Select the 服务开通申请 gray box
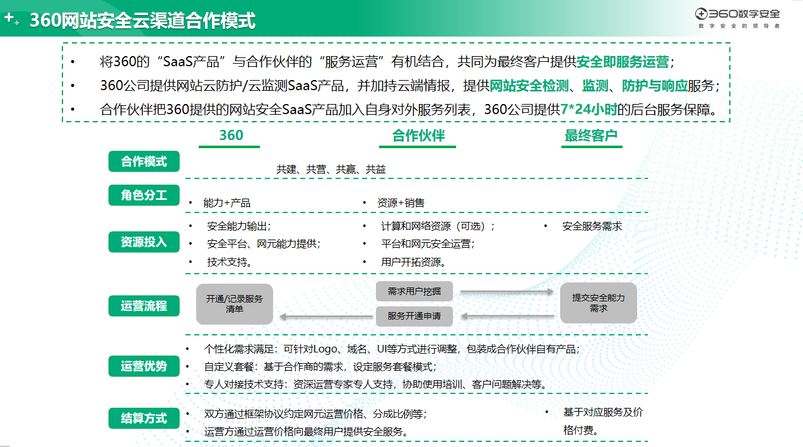Viewport: 803px width, 447px height. tap(414, 316)
